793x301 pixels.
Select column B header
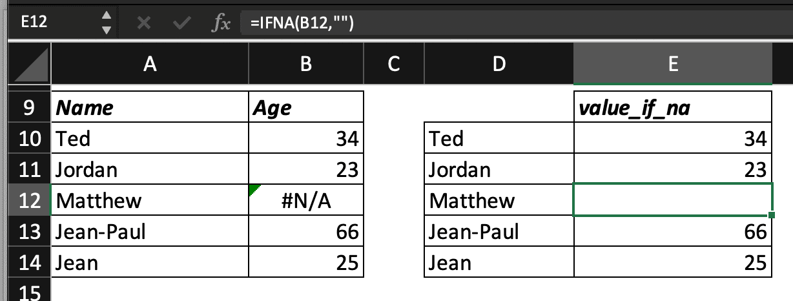(x=306, y=65)
